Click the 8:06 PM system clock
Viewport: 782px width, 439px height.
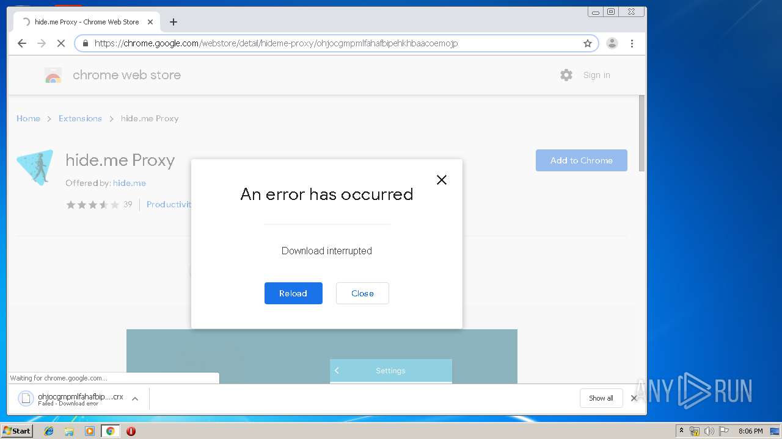pyautogui.click(x=750, y=431)
